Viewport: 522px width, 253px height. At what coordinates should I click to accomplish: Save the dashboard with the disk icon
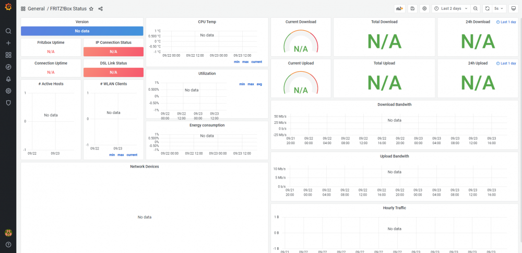pos(412,9)
